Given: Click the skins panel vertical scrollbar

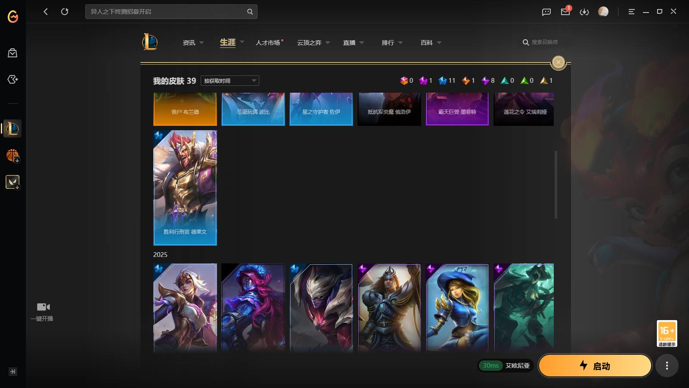Looking at the screenshot, I should (x=556, y=185).
